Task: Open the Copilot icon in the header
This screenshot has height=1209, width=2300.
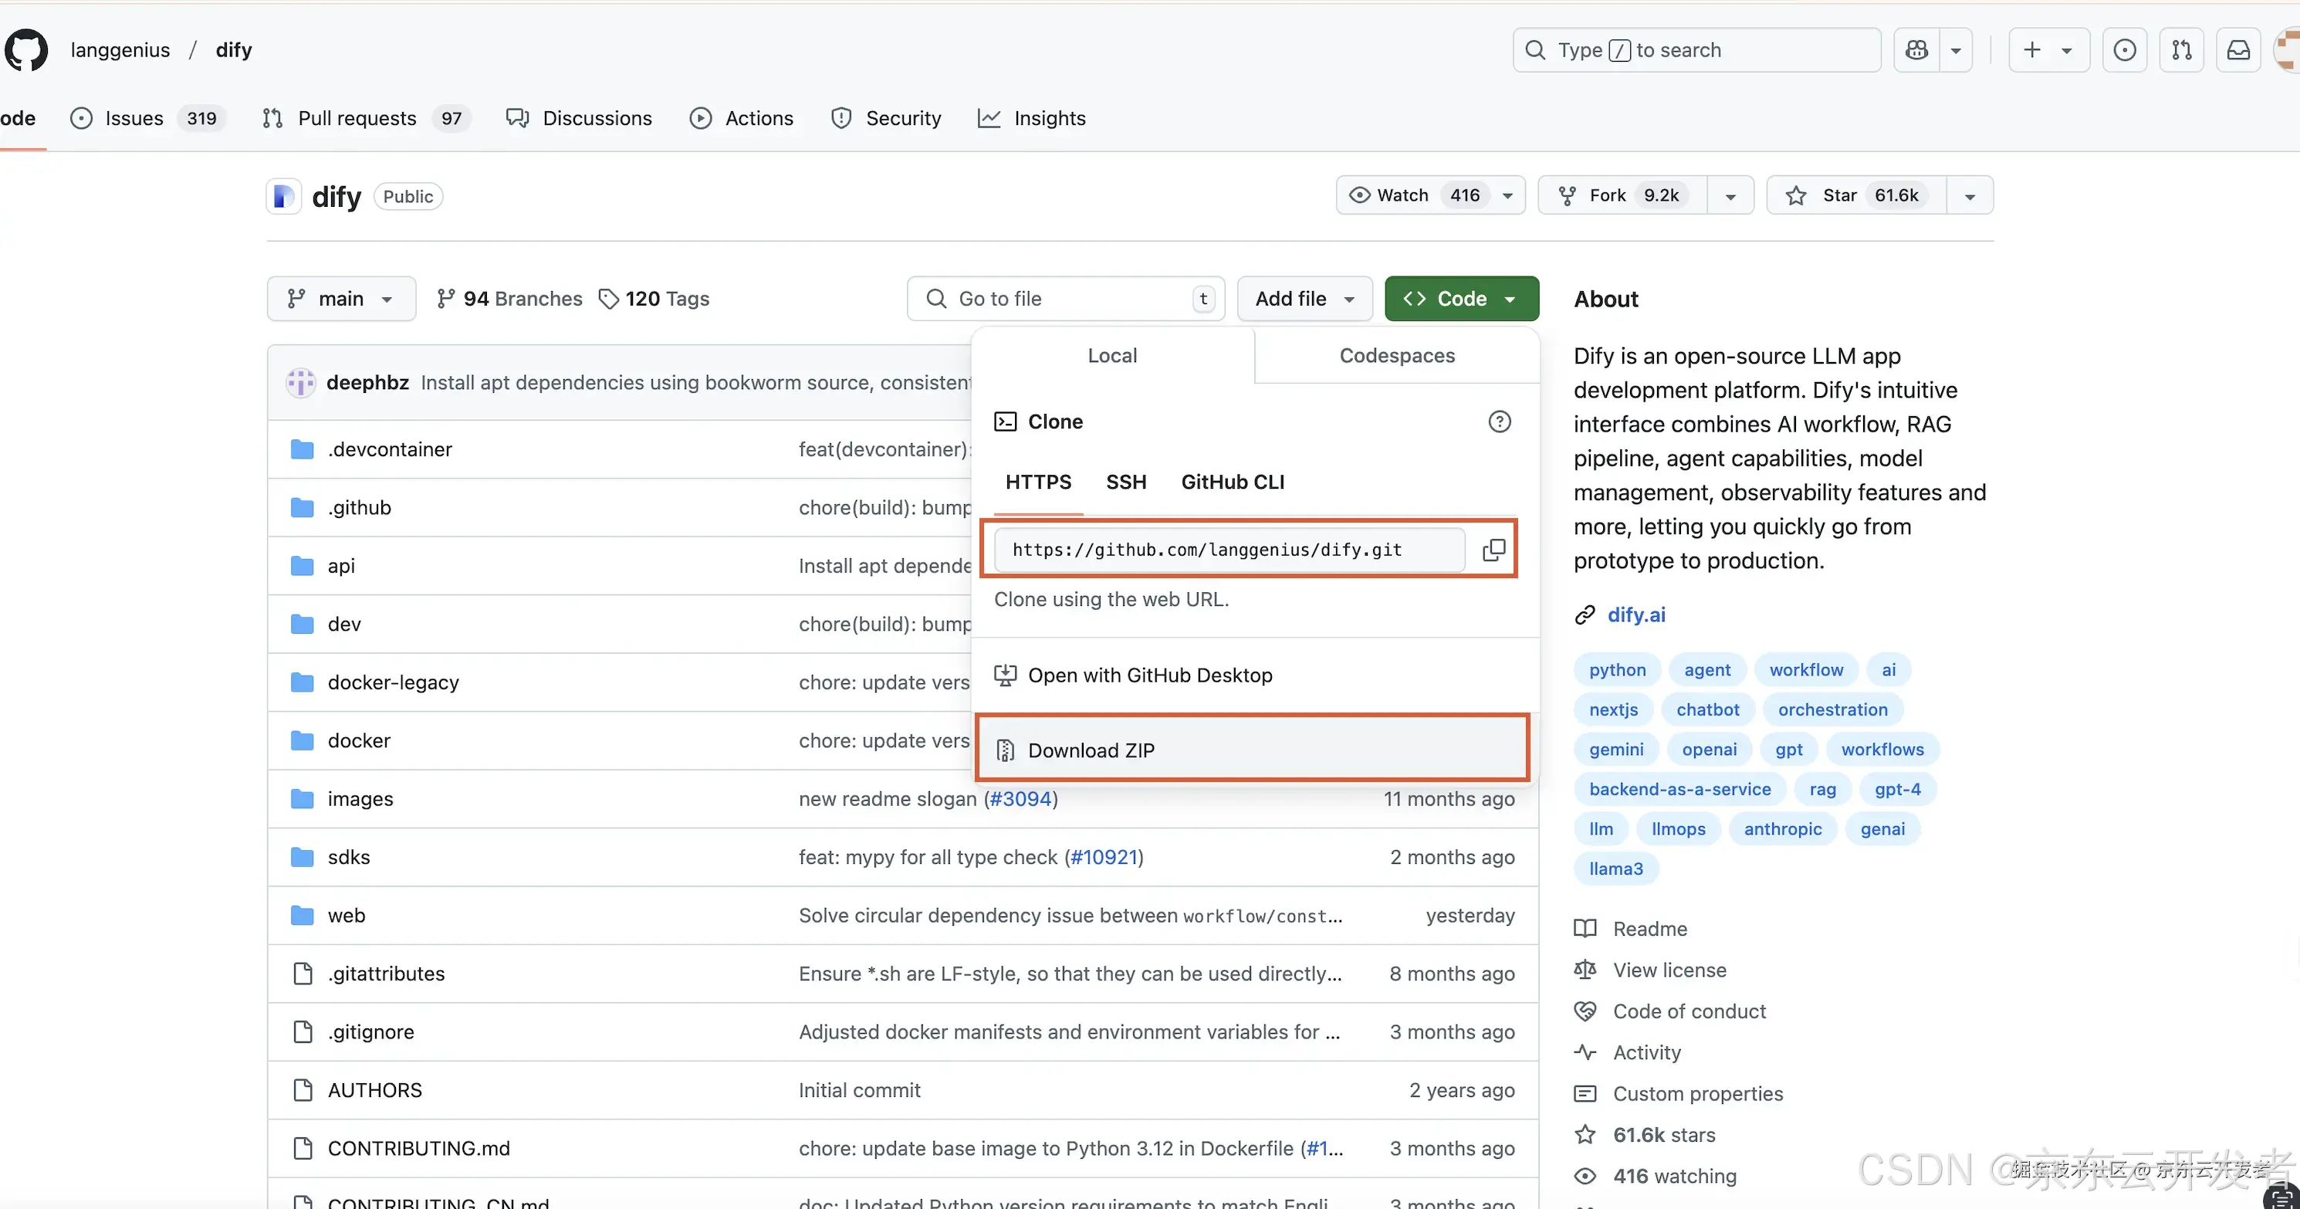Action: [x=1916, y=50]
